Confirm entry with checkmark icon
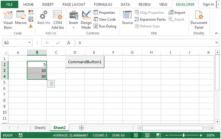The height and width of the screenshot is (139, 221). point(58,43)
